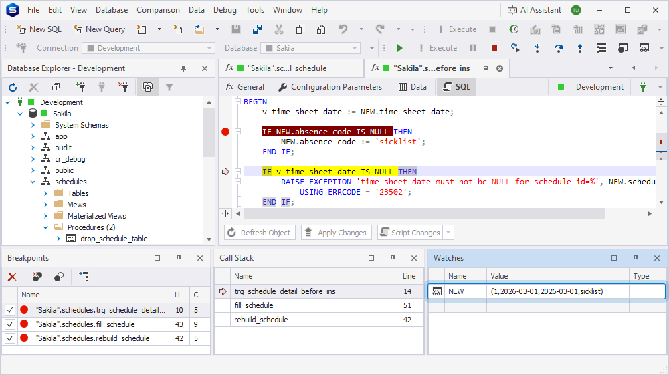Image resolution: width=669 pixels, height=375 pixels.
Task: Open the AI Assistant
Action: click(x=534, y=10)
